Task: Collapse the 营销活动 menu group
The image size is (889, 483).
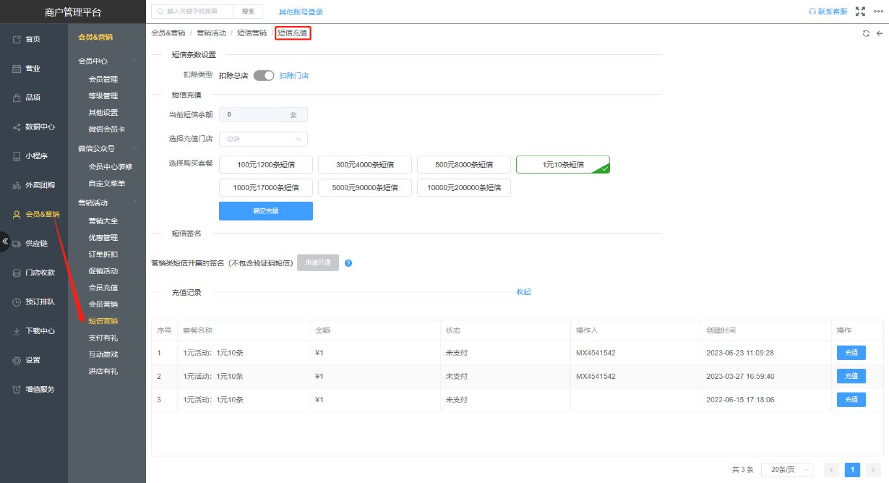Action: coord(136,202)
